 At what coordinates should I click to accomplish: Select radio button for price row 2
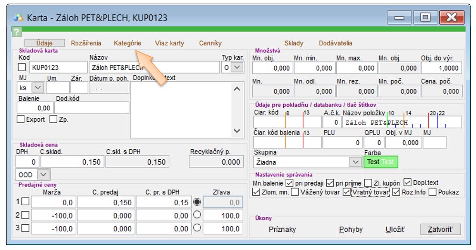(x=197, y=216)
